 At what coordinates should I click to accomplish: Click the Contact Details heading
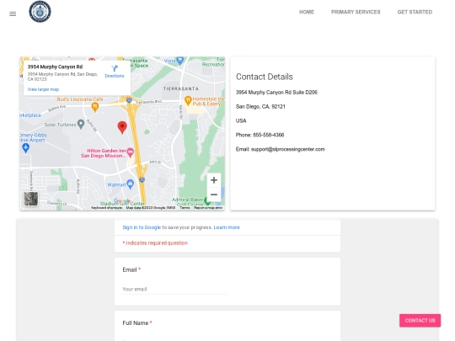tap(265, 77)
